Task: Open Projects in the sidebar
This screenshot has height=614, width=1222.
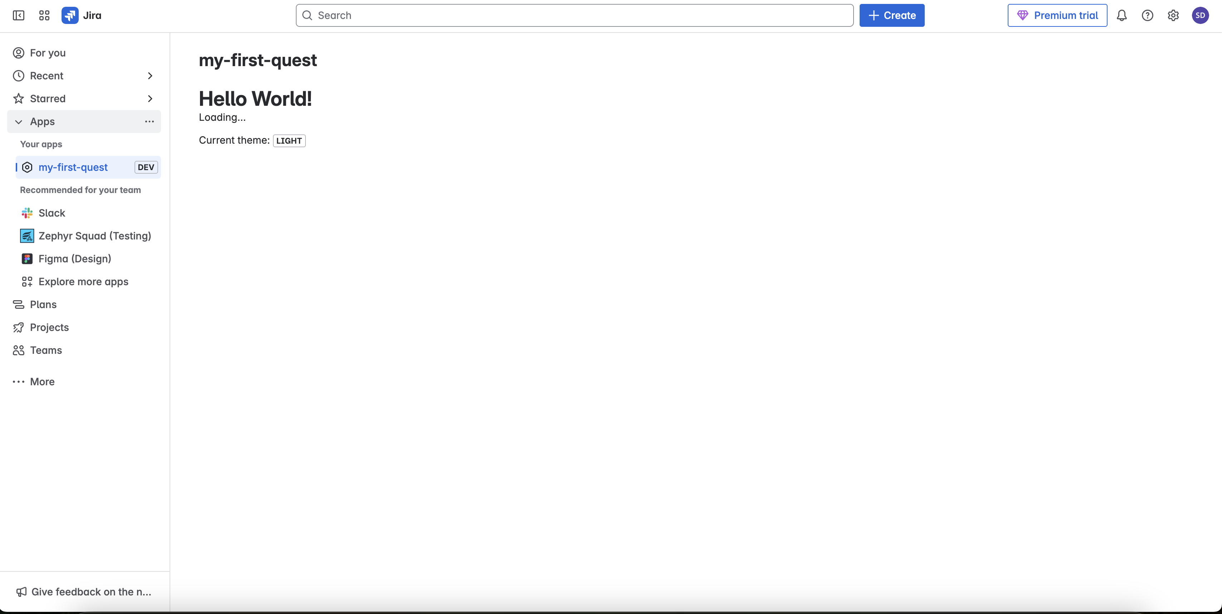Action: pyautogui.click(x=49, y=327)
